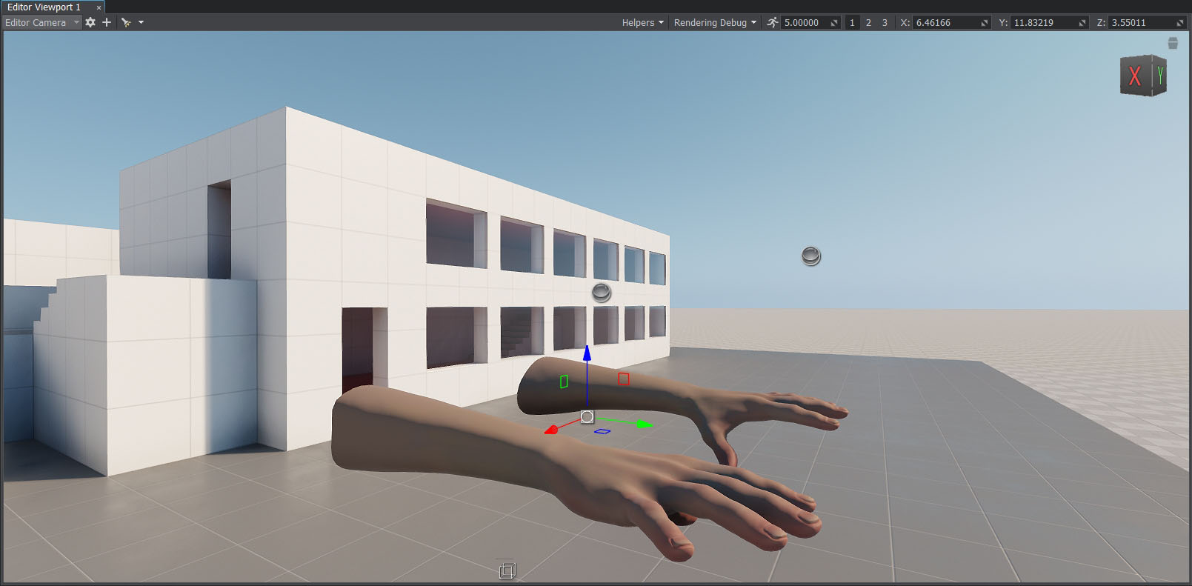Viewport: 1192px width, 586px height.
Task: Open the Editor Camera dropdown
Action: click(x=41, y=22)
